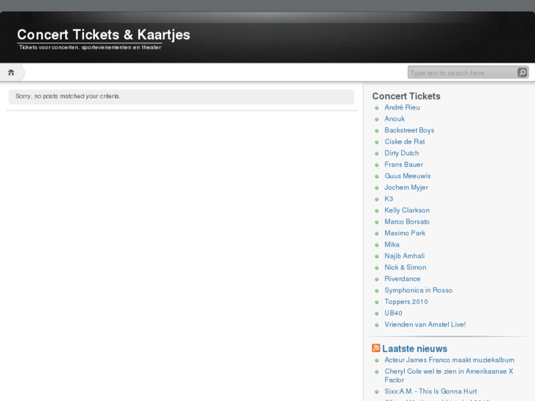Open the Symphonica in Rosso link
The width and height of the screenshot is (535, 401).
(418, 290)
